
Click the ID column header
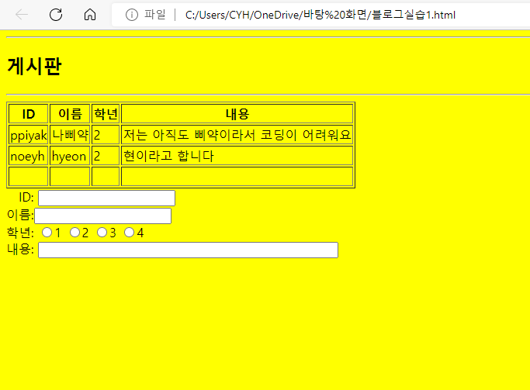pyautogui.click(x=29, y=114)
